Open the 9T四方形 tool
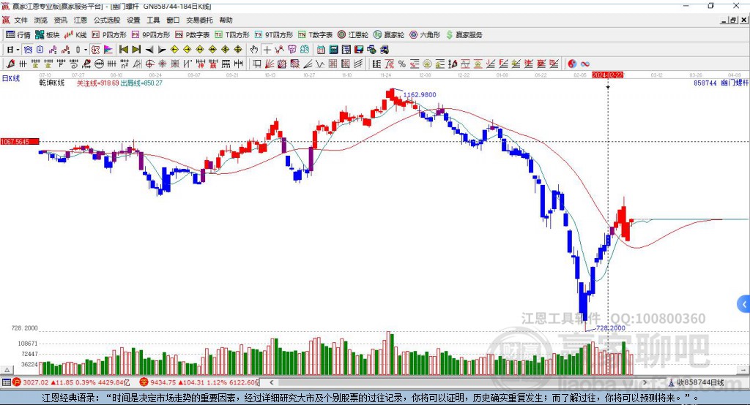The width and height of the screenshot is (750, 405). coord(274,35)
